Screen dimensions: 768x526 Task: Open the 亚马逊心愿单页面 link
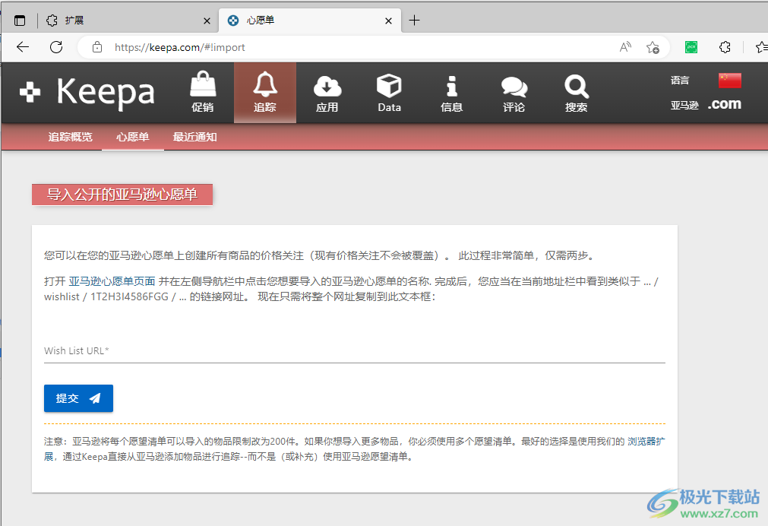point(112,281)
